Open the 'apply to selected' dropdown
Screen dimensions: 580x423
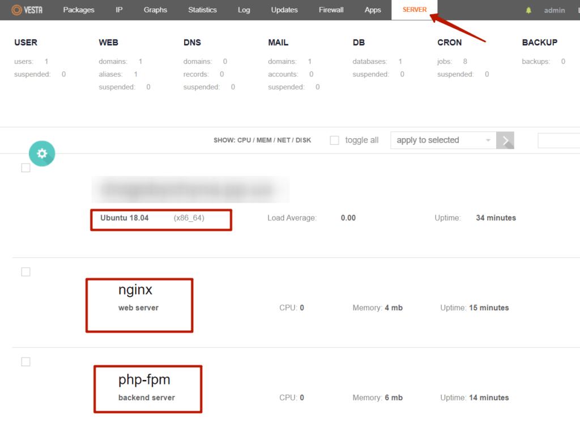[x=443, y=140]
